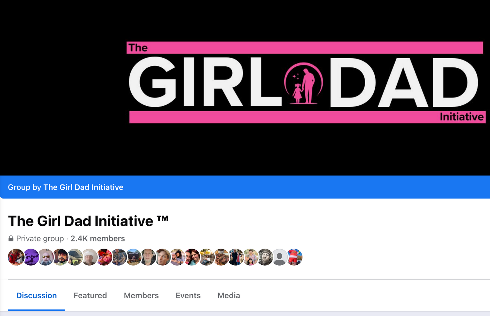This screenshot has width=490, height=316.
Task: Click the group title The Girl Dad Initiative ™
Action: tap(88, 221)
